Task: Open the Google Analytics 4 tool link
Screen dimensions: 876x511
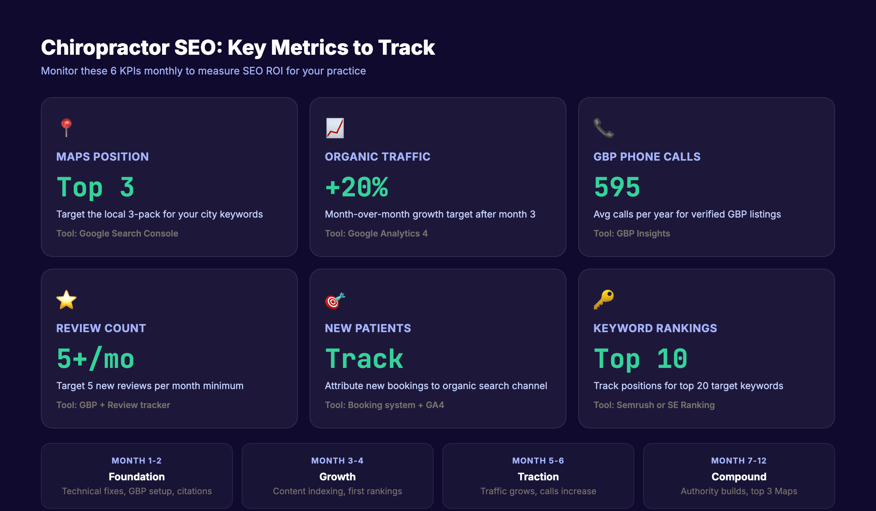Action: coord(376,233)
